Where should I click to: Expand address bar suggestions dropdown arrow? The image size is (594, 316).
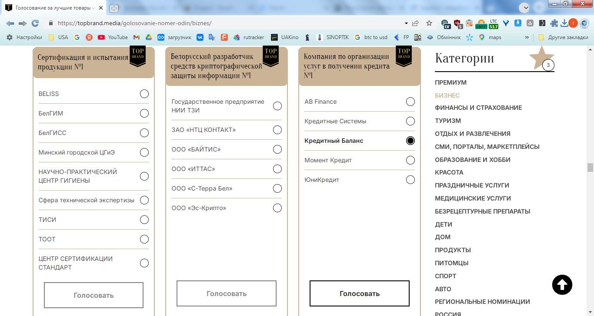406,23
